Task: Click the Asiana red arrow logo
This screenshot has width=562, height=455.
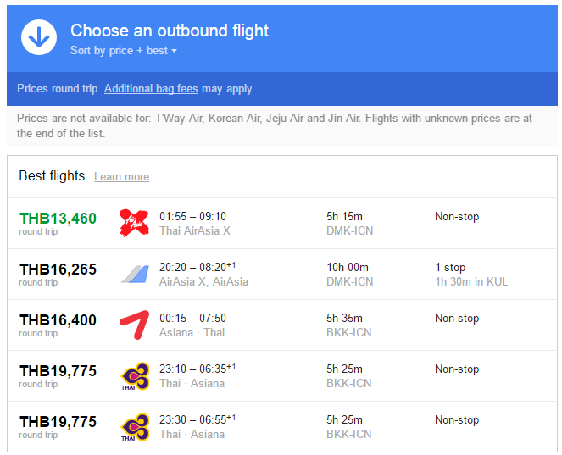Action: (134, 325)
